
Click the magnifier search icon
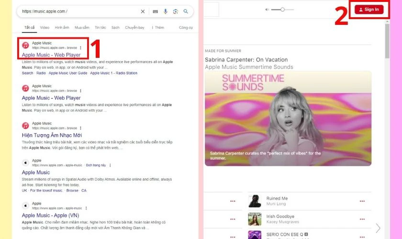coord(186,11)
